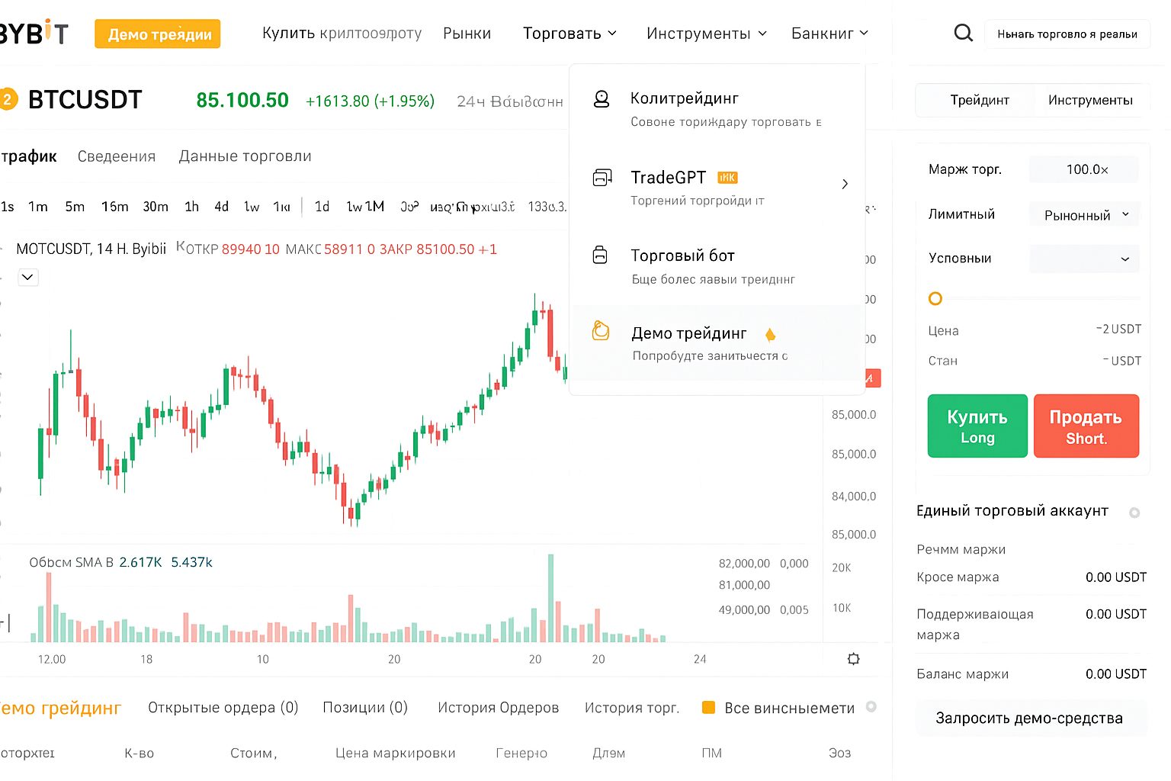The image size is (1171, 781).
Task: Click the К-во column header
Action: tap(140, 753)
